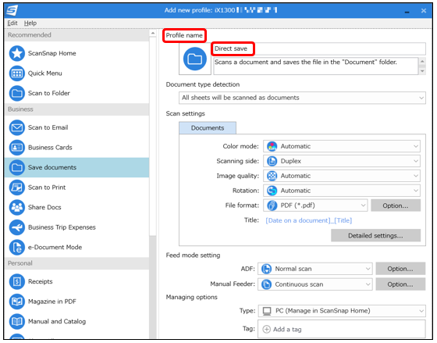Viewport: 437px width, 343px height.
Task: Select the Receipts profile label
Action: pyautogui.click(x=40, y=281)
